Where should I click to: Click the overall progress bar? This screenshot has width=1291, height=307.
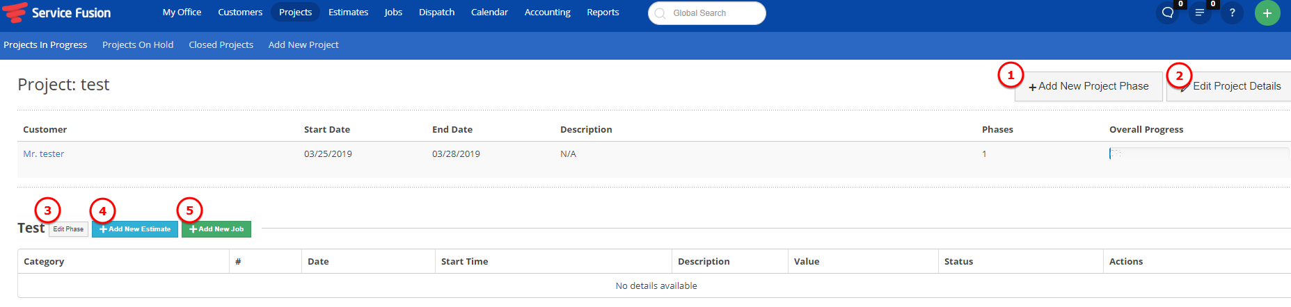point(1198,154)
